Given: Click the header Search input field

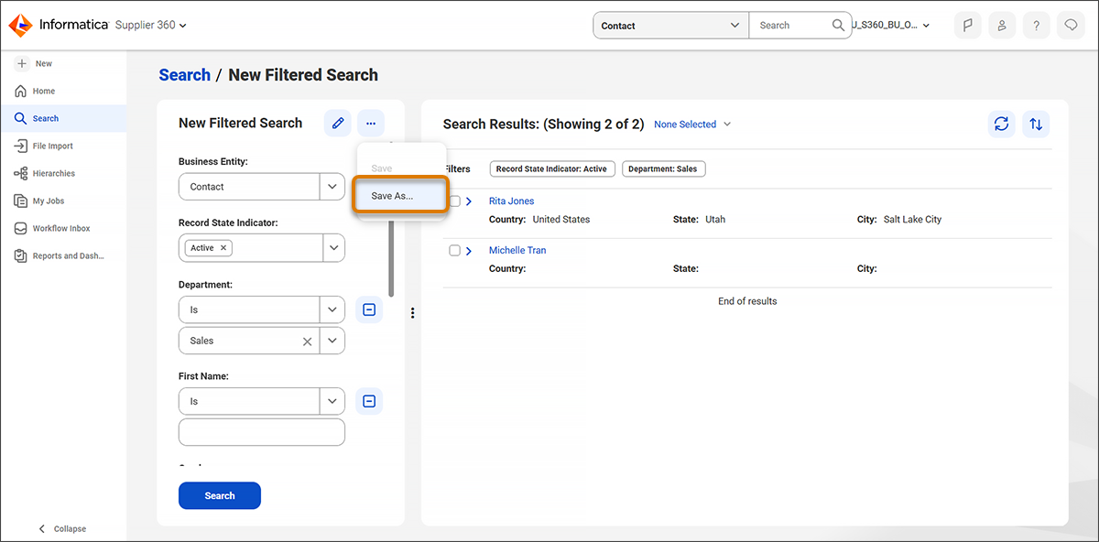Looking at the screenshot, I should click(x=789, y=26).
